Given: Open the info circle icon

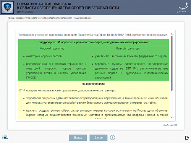Looking at the screenshot, I should 112,138.
